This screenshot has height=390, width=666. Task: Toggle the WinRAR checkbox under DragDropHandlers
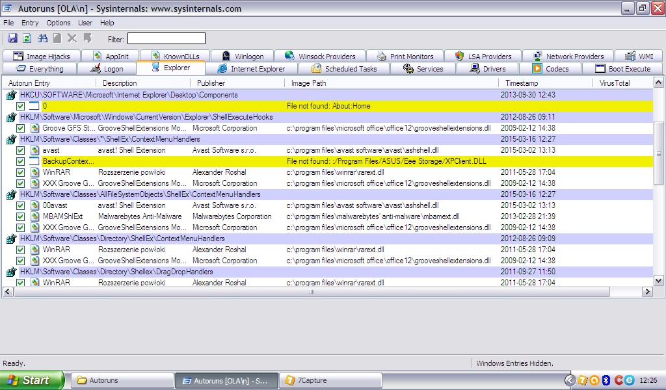coord(20,282)
